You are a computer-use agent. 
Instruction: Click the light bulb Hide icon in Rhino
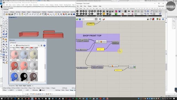tap(58, 14)
